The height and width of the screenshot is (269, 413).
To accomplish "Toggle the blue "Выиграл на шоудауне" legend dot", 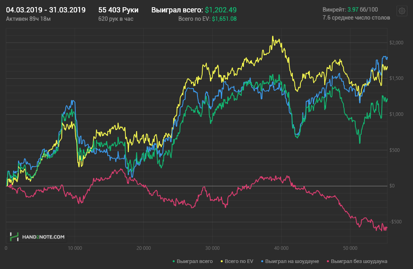I will (262, 261).
